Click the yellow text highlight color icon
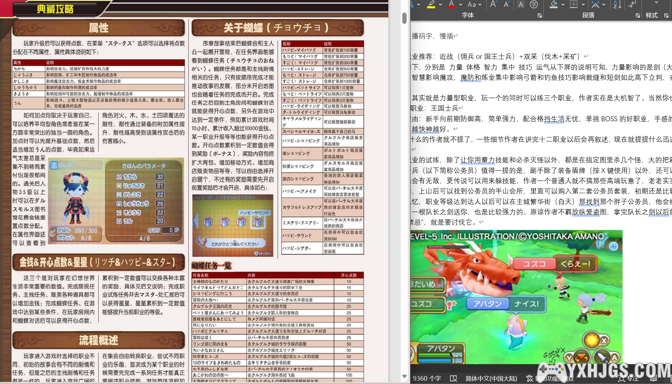Viewport: 672px width, 384px height. [x=431, y=4]
